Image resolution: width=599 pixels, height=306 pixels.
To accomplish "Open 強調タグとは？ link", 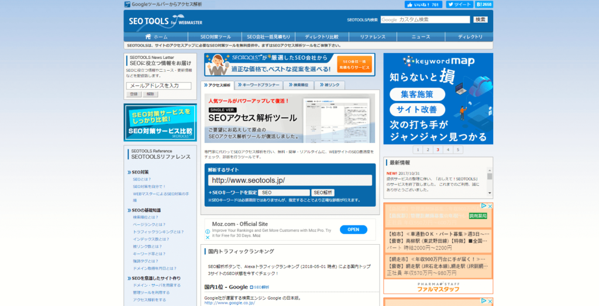I will (x=146, y=262).
